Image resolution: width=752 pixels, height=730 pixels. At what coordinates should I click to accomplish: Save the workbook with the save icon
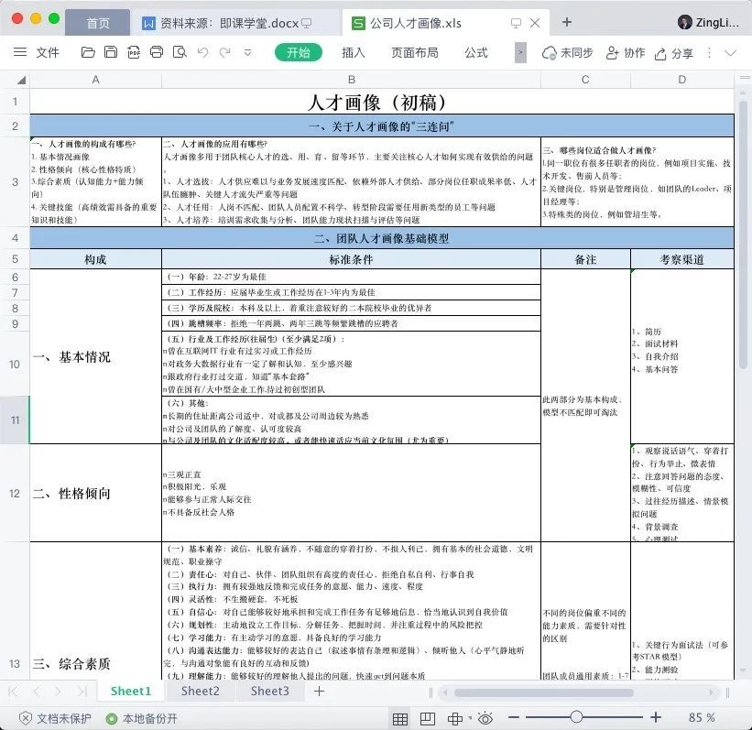(x=112, y=53)
